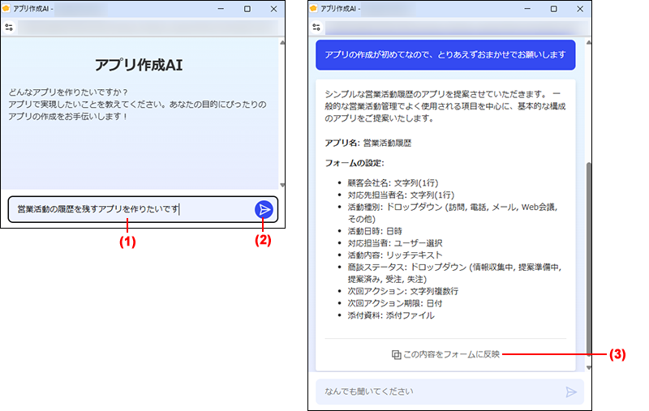Image resolution: width=649 pixels, height=411 pixels.
Task: Click the scroll up arrow in left window
Action: click(x=282, y=43)
